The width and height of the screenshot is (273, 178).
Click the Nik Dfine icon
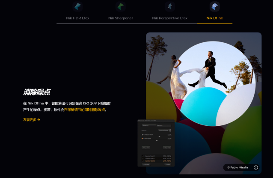(214, 6)
